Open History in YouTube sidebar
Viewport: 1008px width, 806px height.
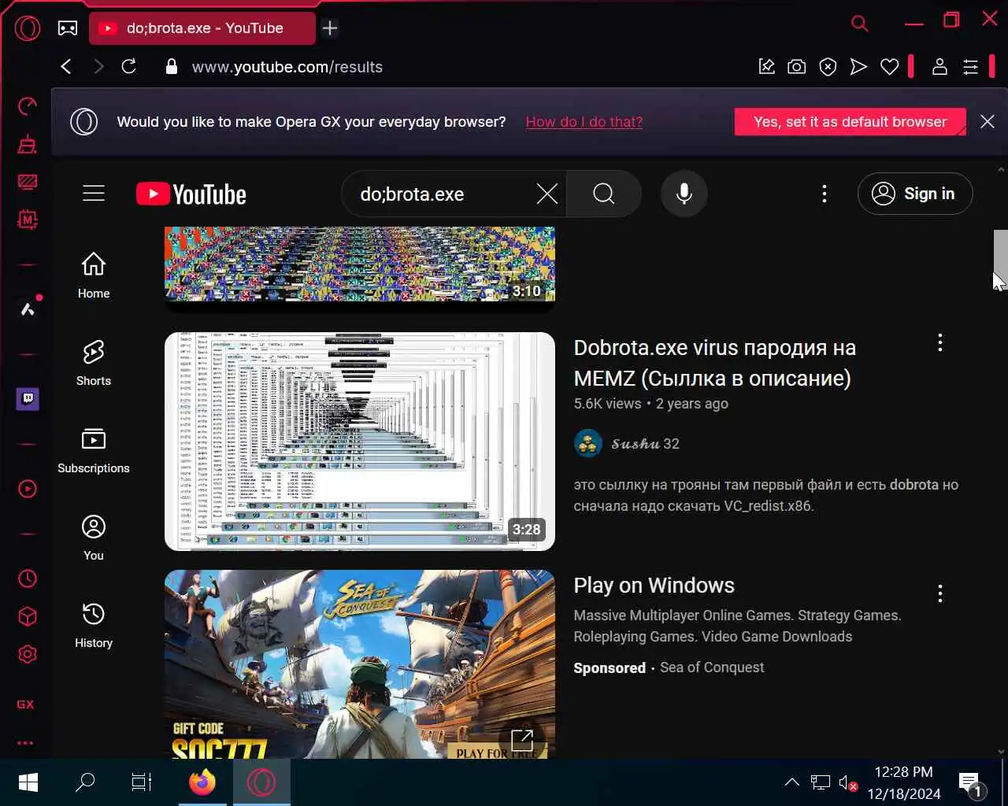pyautogui.click(x=94, y=625)
